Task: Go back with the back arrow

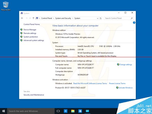Action: (x=22, y=18)
